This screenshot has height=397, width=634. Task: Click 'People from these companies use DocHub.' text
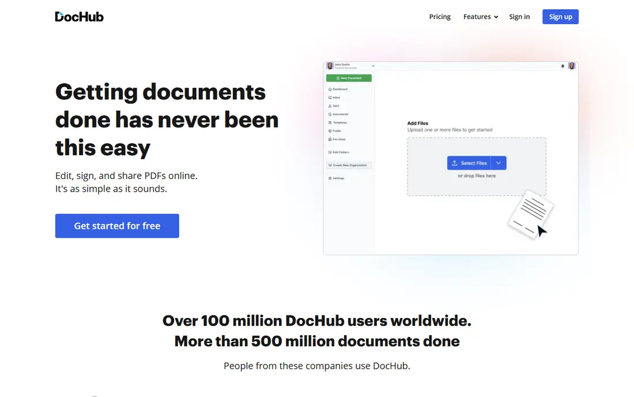click(x=317, y=366)
